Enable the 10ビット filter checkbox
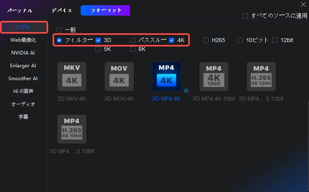The image size is (309, 192). [240, 40]
